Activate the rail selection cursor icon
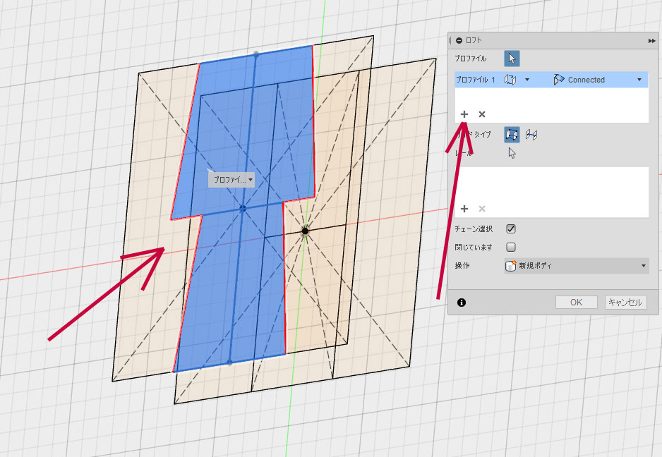The width and height of the screenshot is (662, 457). (x=512, y=152)
